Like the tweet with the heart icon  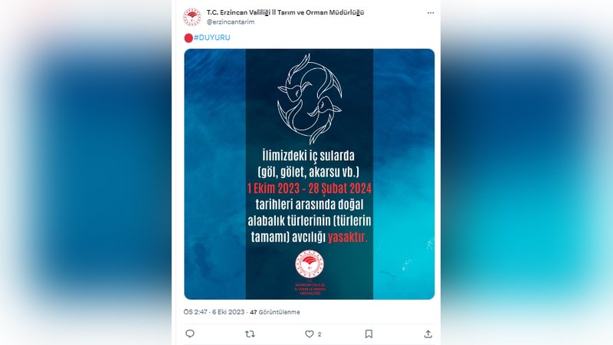click(310, 334)
